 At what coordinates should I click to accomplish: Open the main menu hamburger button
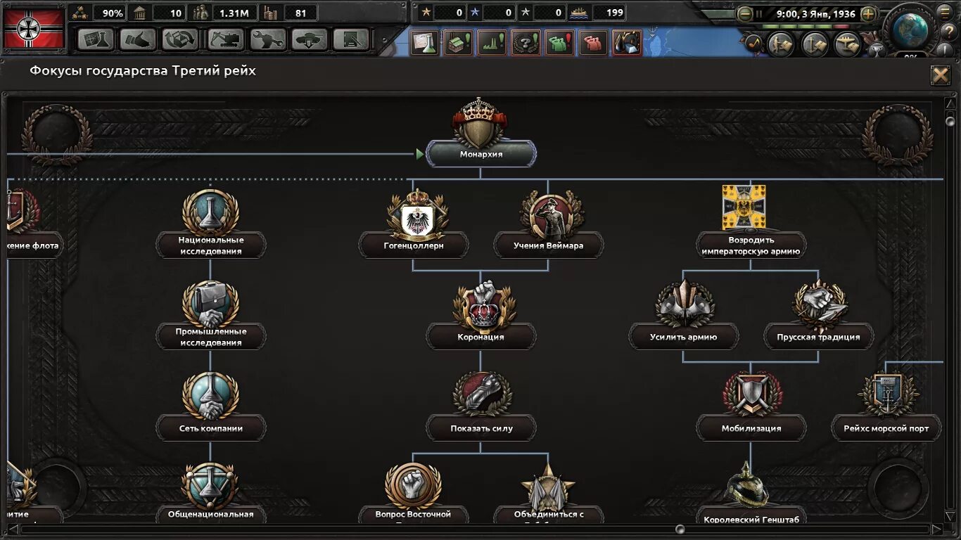(945, 12)
